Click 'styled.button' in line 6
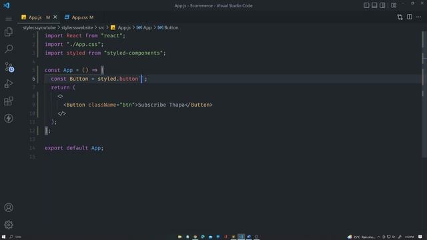Image resolution: width=427 pixels, height=240 pixels. [x=118, y=79]
